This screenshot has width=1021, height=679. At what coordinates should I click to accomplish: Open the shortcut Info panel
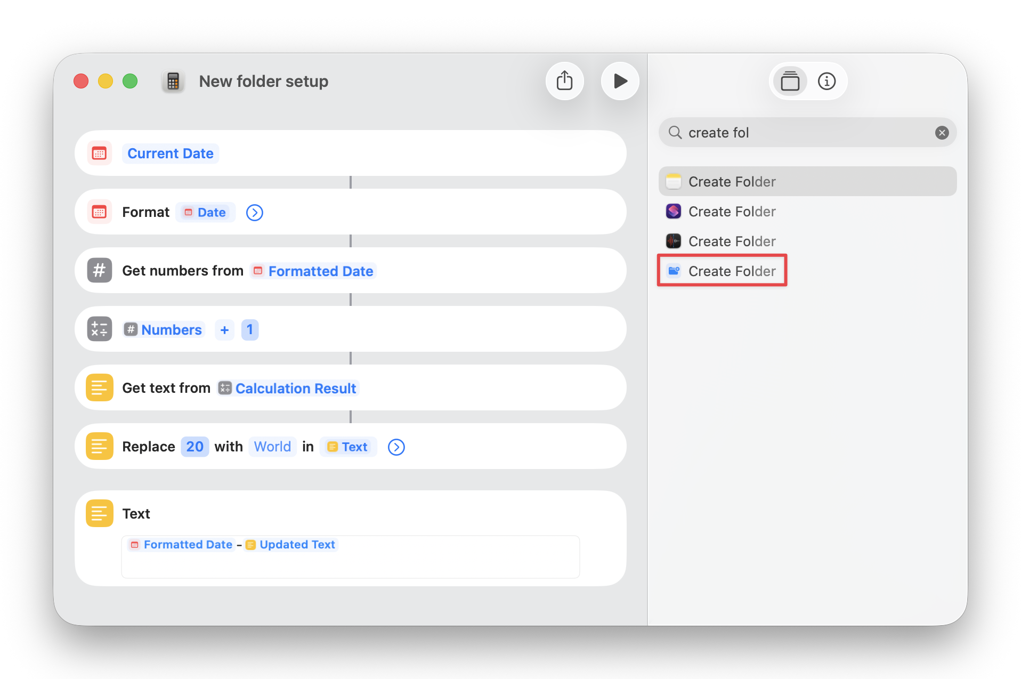tap(827, 81)
